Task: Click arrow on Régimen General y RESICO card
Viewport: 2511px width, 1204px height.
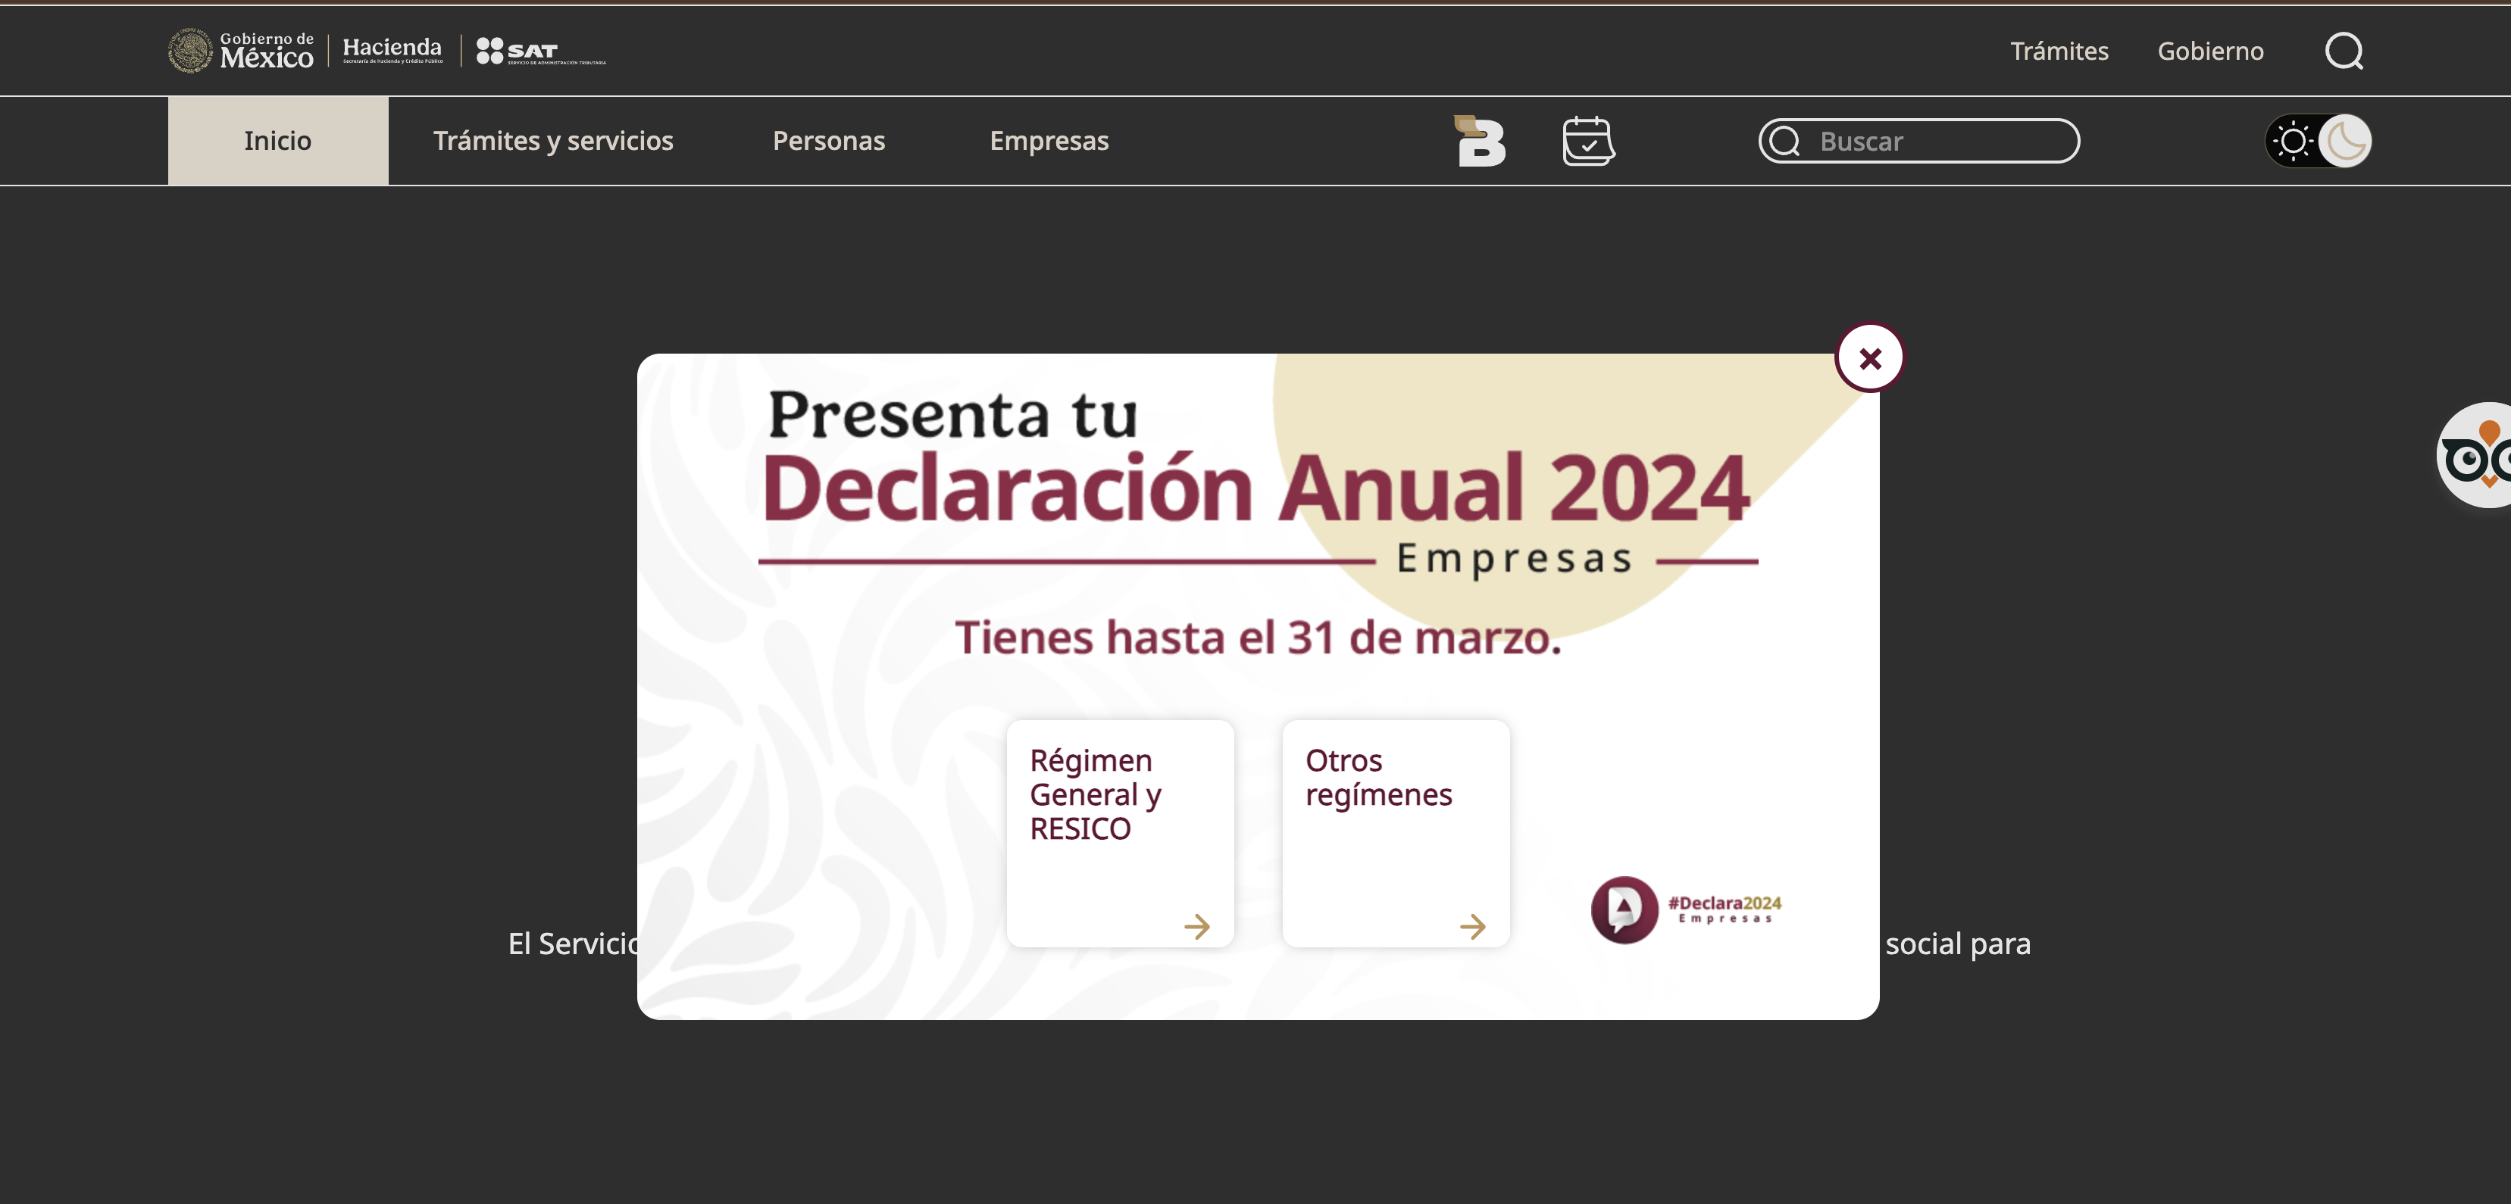Action: pyautogui.click(x=1196, y=925)
